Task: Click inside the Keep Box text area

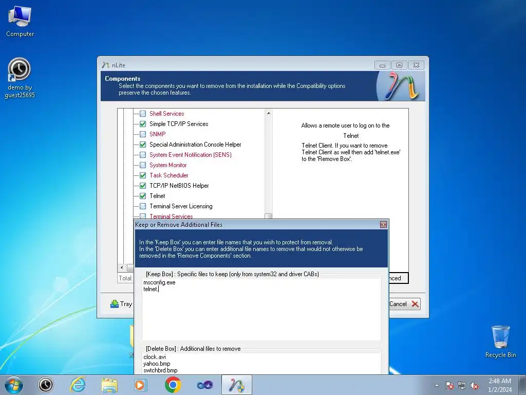Action: click(x=261, y=310)
